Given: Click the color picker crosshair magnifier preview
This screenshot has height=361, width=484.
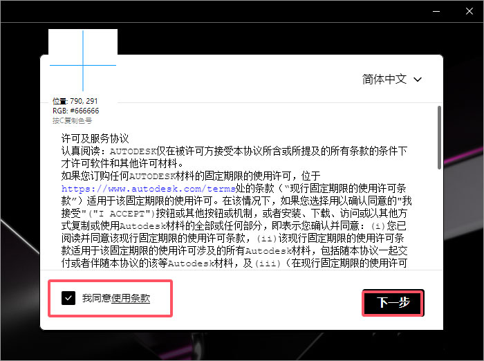Looking at the screenshot, I should (x=83, y=60).
